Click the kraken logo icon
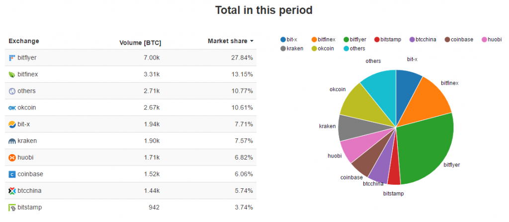The width and height of the screenshot is (509, 222). 12,141
